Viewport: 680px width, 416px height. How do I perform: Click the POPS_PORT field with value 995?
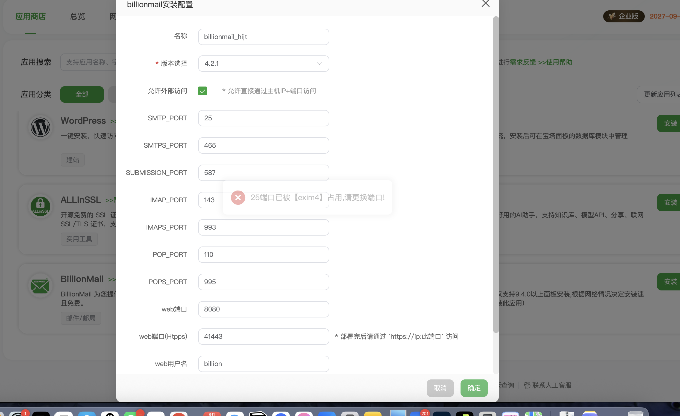click(263, 282)
